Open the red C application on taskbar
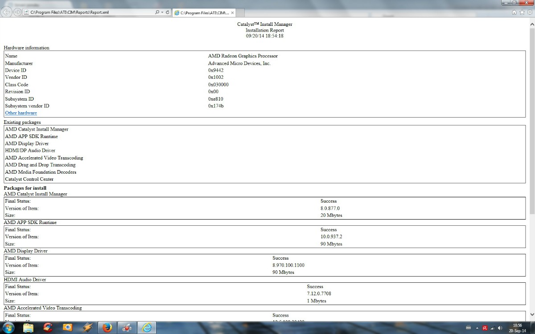The height and width of the screenshot is (334, 535). coord(48,328)
